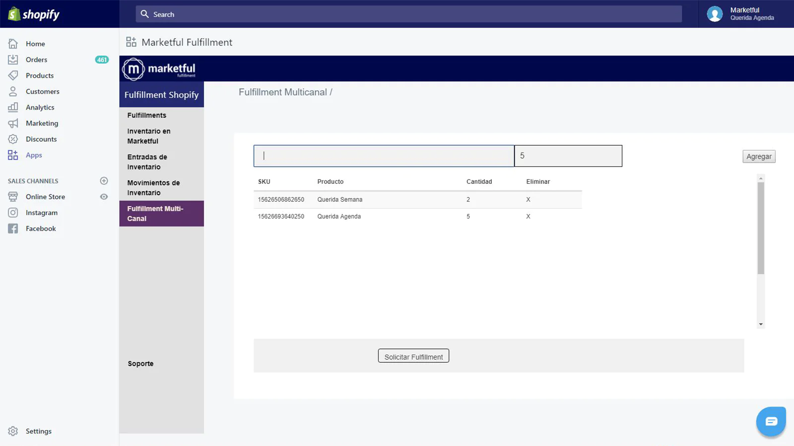This screenshot has width=794, height=446.
Task: Remove Querida Semana row with X
Action: (528, 200)
